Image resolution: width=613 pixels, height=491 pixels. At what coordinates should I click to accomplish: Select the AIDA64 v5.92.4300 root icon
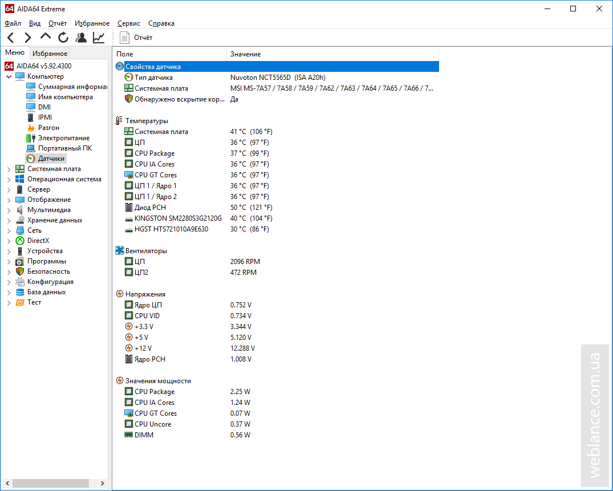pos(9,66)
